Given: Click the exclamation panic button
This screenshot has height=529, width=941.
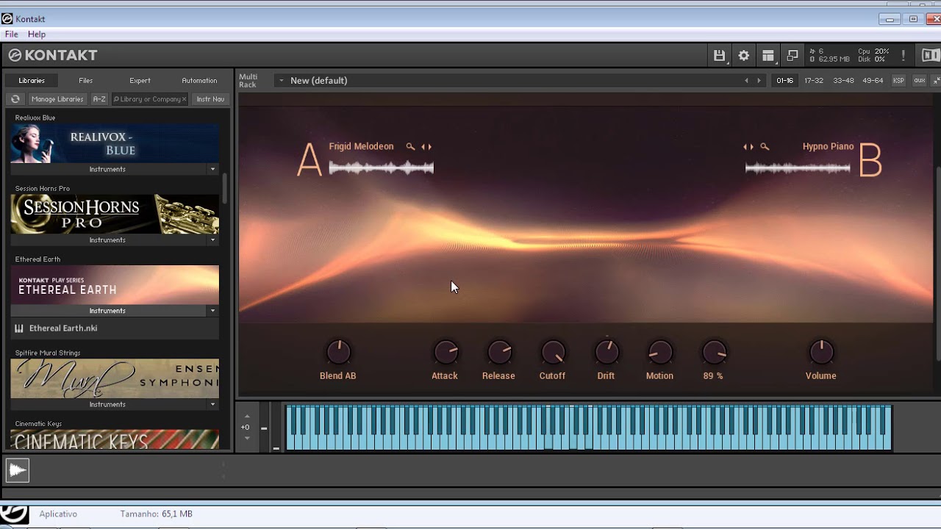Looking at the screenshot, I should click(904, 55).
